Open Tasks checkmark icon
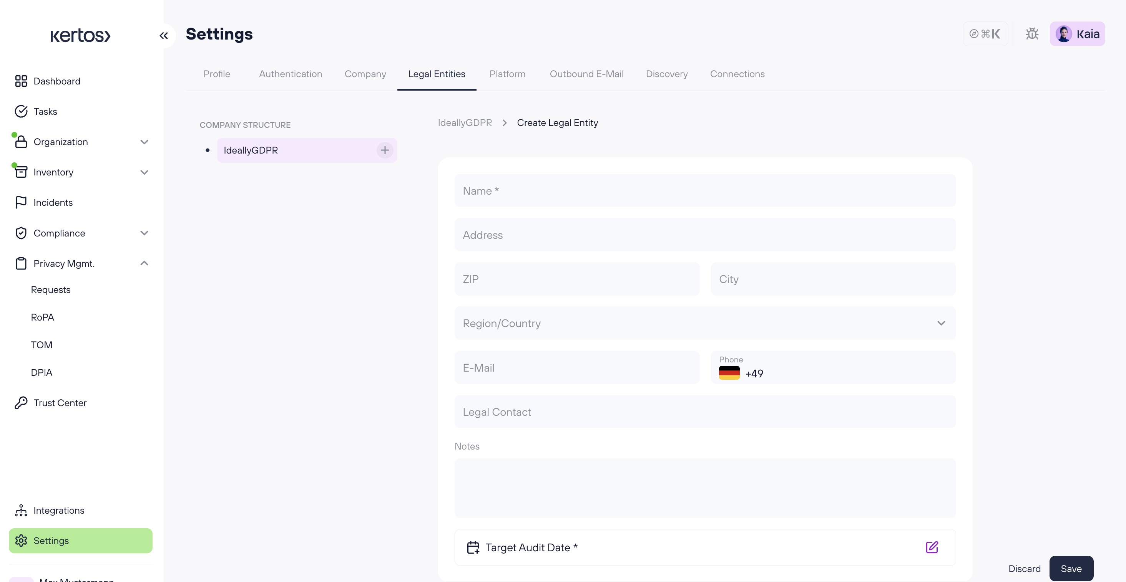 21,111
